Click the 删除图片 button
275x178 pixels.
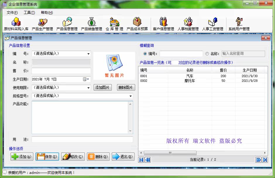[126, 87]
